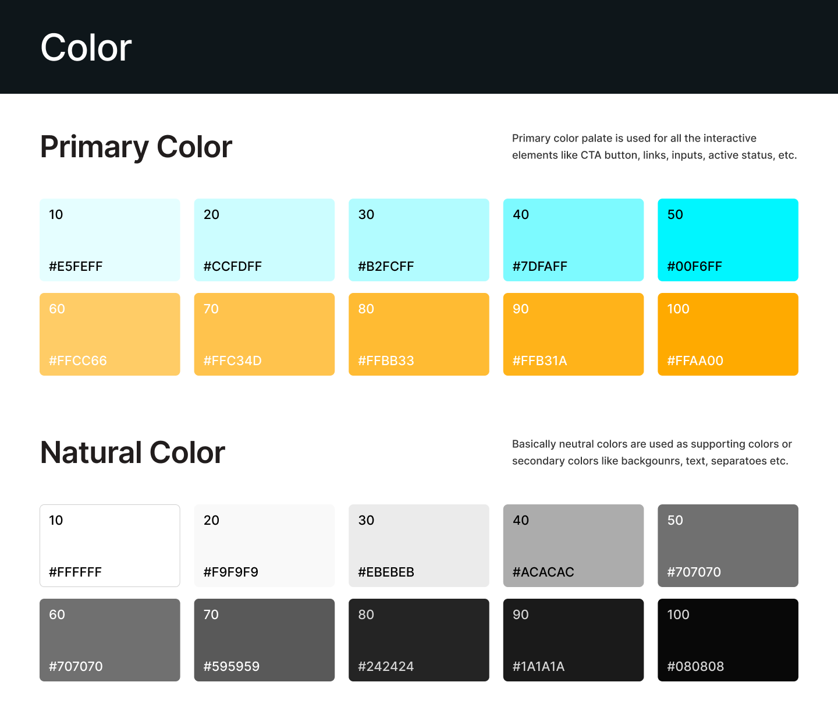The image size is (838, 728).
Task: Select the bright cyan #00F6FF swatch
Action: click(x=728, y=240)
